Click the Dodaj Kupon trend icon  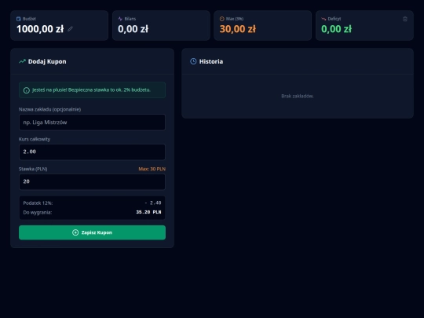[x=22, y=61]
